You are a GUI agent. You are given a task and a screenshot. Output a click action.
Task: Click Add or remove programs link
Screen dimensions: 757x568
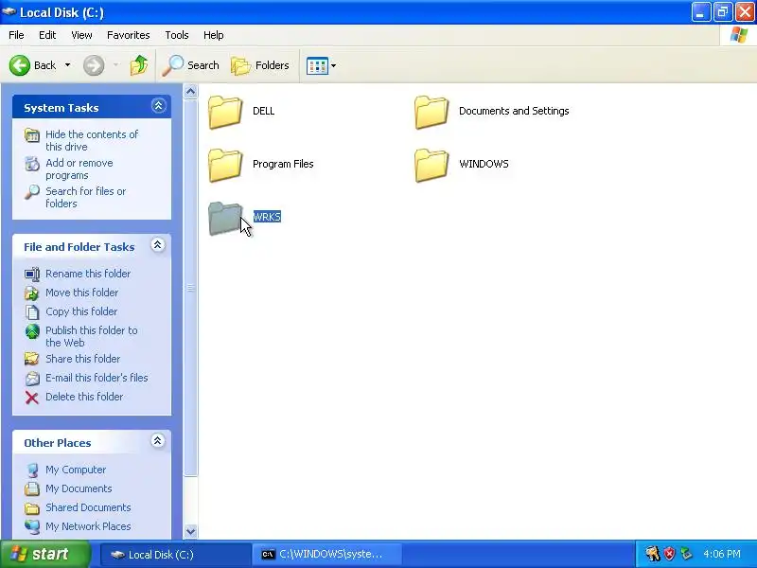tap(79, 169)
